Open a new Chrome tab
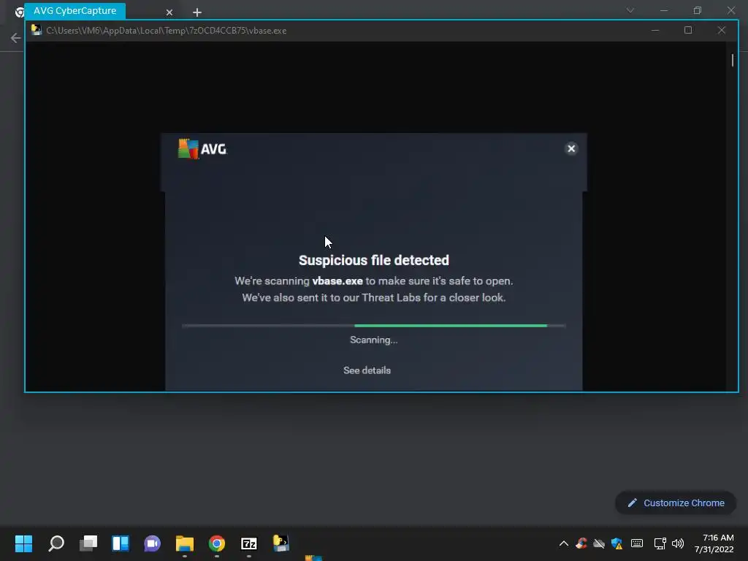Viewport: 748px width, 561px height. click(x=197, y=12)
